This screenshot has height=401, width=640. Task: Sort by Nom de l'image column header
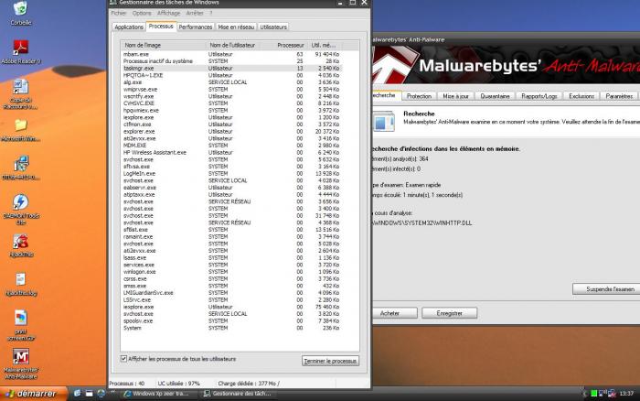pyautogui.click(x=164, y=46)
